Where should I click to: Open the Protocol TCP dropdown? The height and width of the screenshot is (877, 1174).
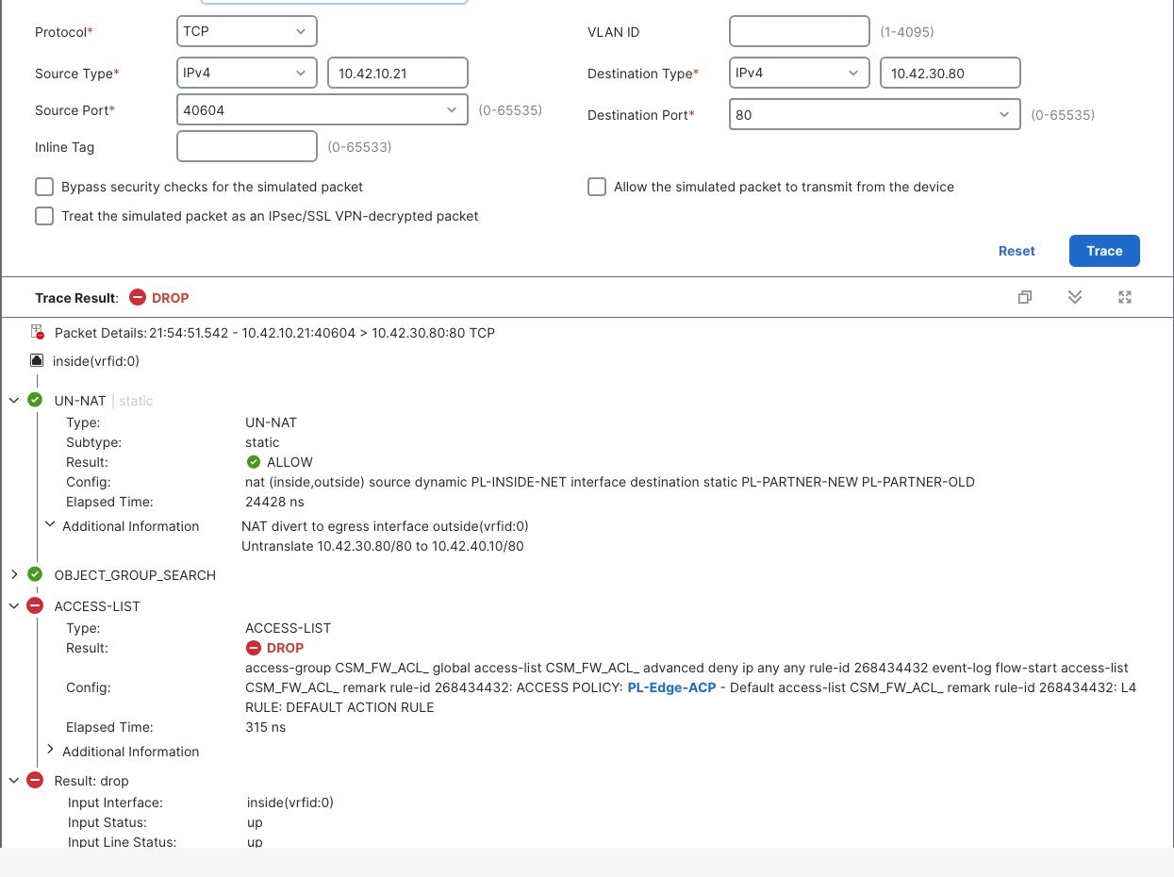[x=247, y=31]
